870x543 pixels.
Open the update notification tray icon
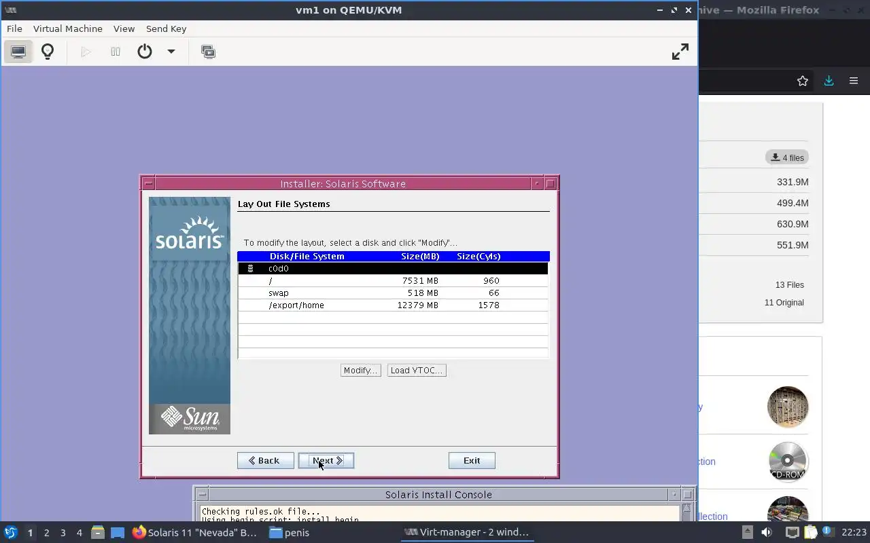(x=827, y=532)
